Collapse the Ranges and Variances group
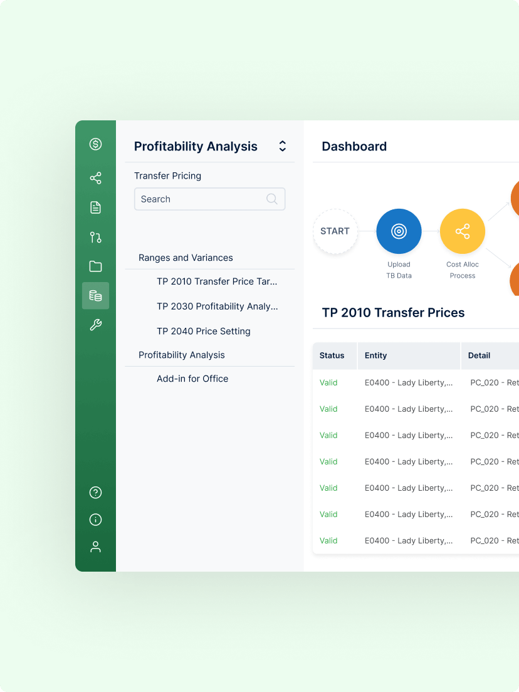The width and height of the screenshot is (519, 692). tap(186, 258)
